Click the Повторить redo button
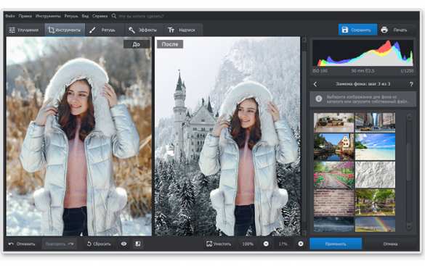 tap(60, 244)
